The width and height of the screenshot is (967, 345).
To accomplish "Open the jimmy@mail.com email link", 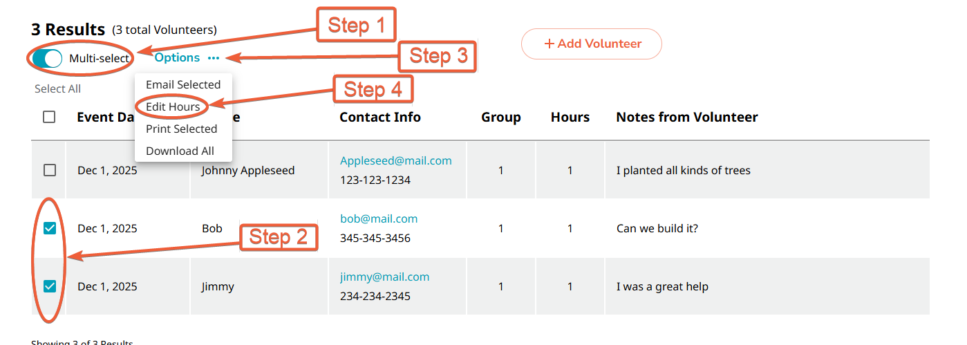I will (384, 277).
